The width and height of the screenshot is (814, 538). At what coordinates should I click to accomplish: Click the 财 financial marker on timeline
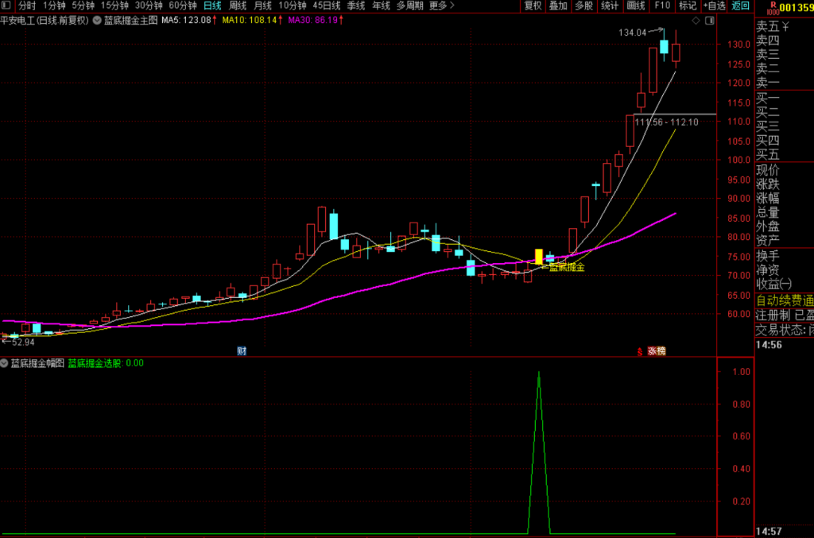click(242, 350)
